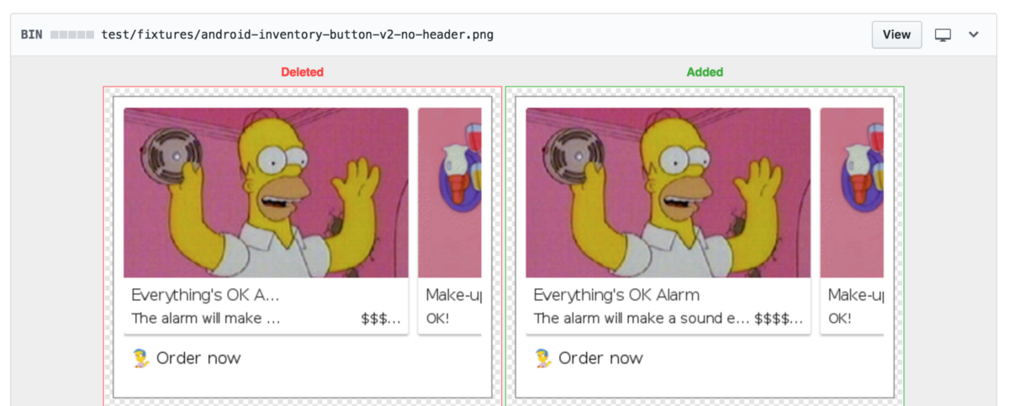The width and height of the screenshot is (1009, 406).
Task: Click truncated 'Everything's OK A…' title
Action: [x=205, y=295]
